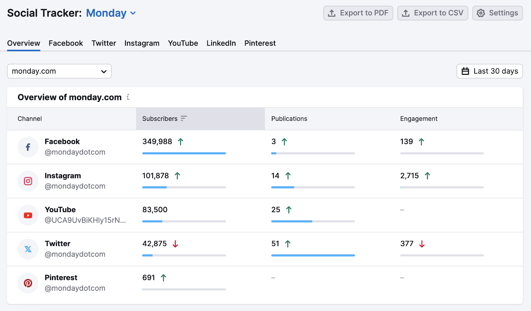Click up arrow beside Facebook publications 3
The width and height of the screenshot is (531, 311).
point(284,142)
